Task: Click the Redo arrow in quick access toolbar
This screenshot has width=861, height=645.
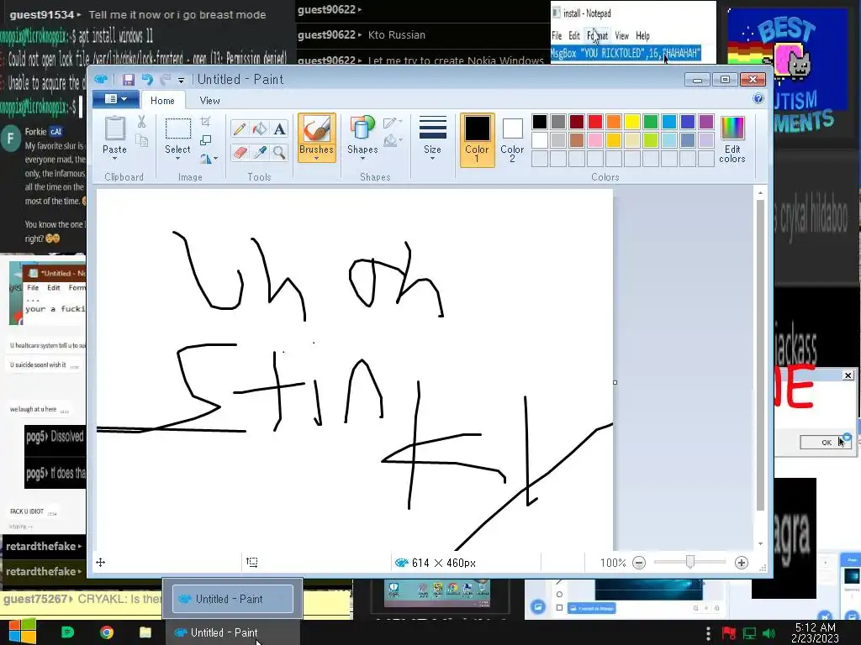Action: [x=165, y=80]
